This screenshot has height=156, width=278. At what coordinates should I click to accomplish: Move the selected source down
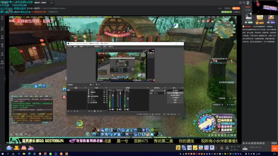101,111
